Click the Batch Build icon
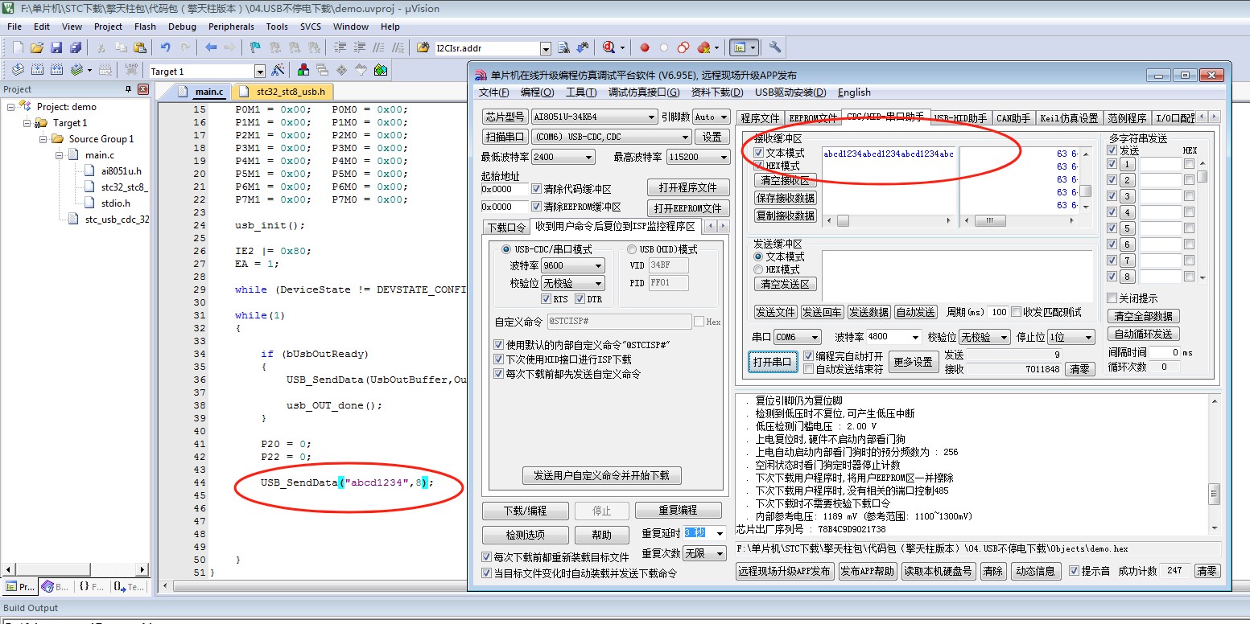This screenshot has height=624, width=1250. pyautogui.click(x=78, y=70)
